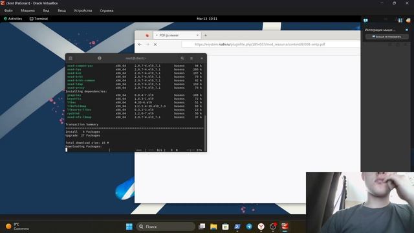Open the Ввод menu
414x233 pixels.
point(62,10)
